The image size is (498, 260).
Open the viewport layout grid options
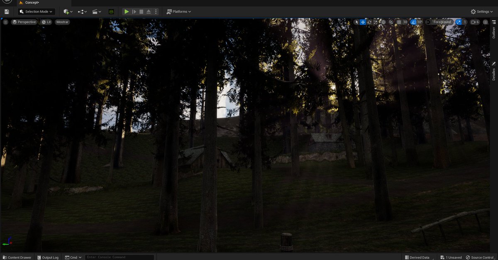(x=485, y=22)
